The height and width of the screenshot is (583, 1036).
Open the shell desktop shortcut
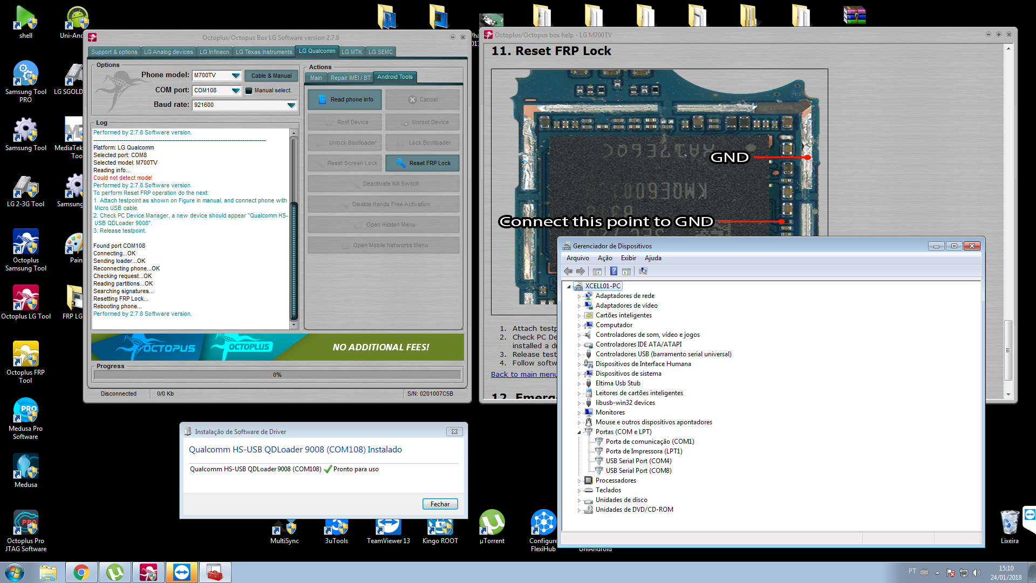pos(25,22)
